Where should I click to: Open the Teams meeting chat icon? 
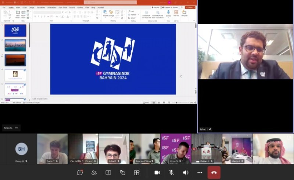(80, 173)
